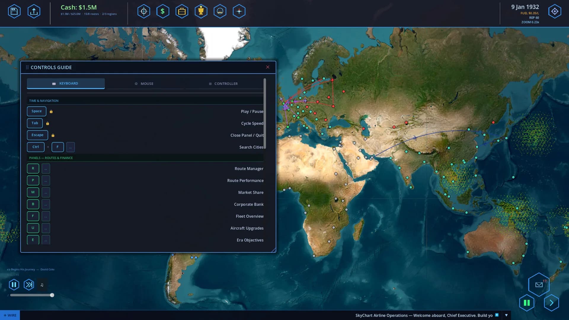The width and height of the screenshot is (569, 320).
Task: Expand the news ticker dropdown arrow
Action: [x=506, y=315]
